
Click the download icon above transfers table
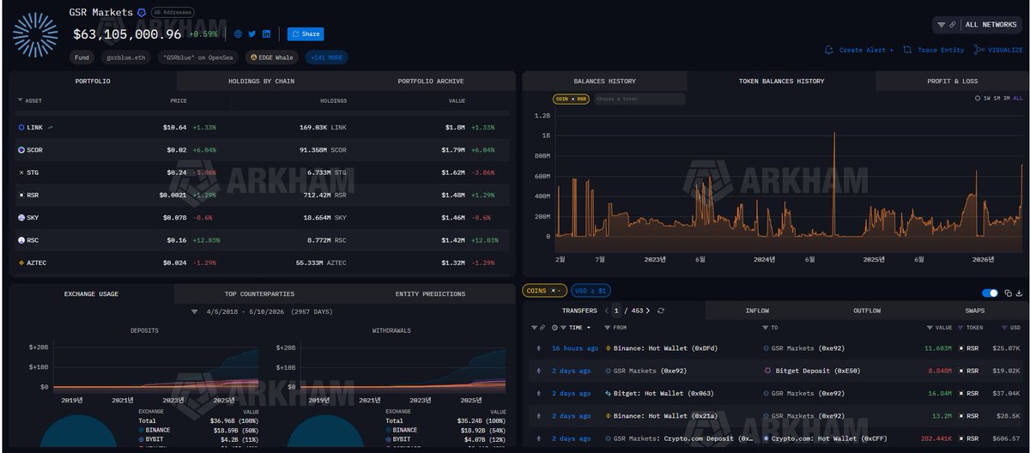1019,293
